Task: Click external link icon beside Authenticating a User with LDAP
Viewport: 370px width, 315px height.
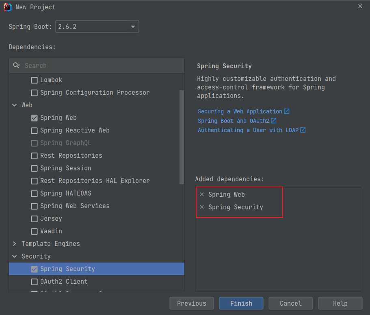Action: [x=303, y=130]
